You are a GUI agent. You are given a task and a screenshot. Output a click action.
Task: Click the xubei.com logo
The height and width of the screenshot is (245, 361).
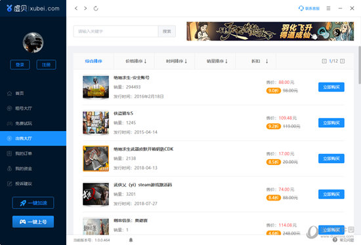tap(33, 9)
